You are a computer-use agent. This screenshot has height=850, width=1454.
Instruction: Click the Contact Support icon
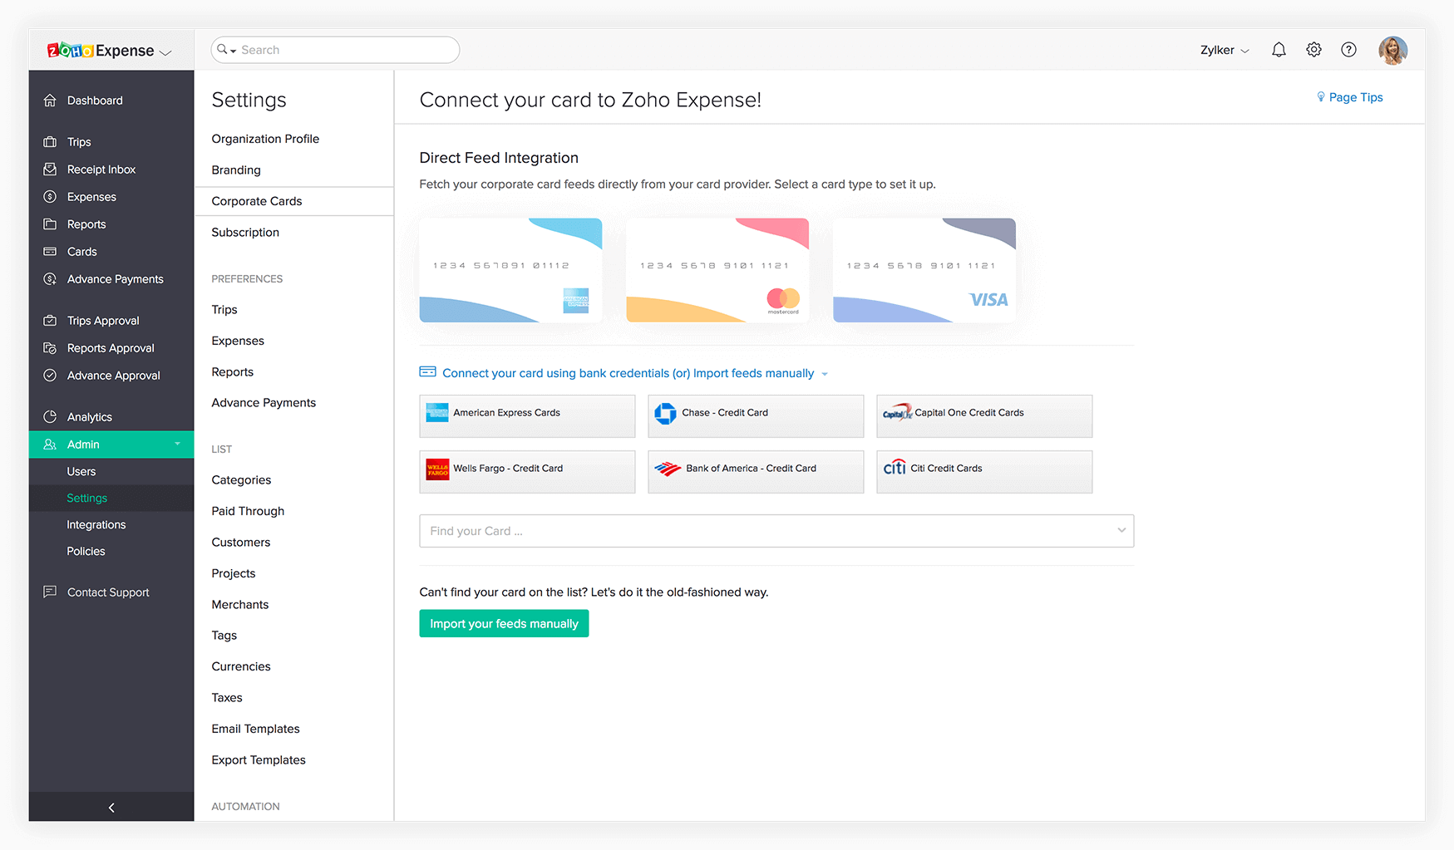[51, 592]
